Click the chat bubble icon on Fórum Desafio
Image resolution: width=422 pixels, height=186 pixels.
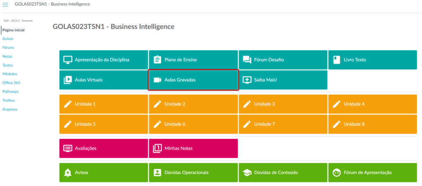pyautogui.click(x=247, y=60)
